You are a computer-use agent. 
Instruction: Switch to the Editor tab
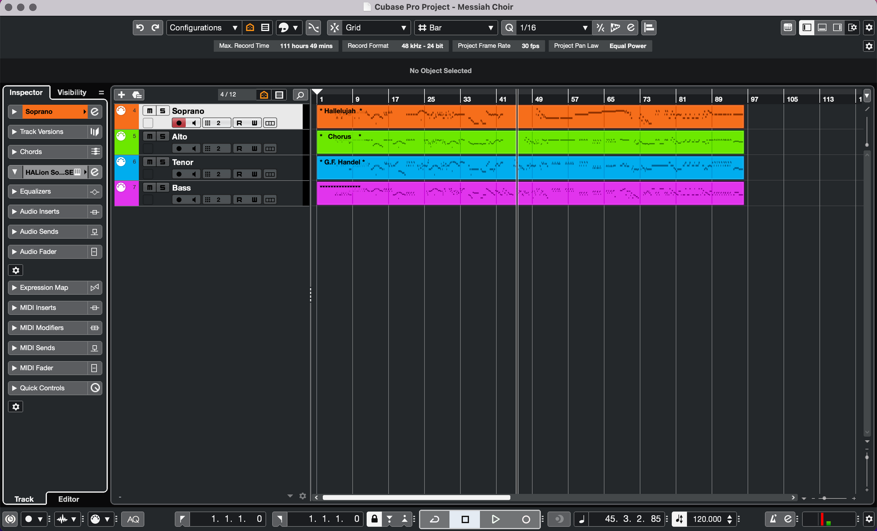pyautogui.click(x=69, y=499)
